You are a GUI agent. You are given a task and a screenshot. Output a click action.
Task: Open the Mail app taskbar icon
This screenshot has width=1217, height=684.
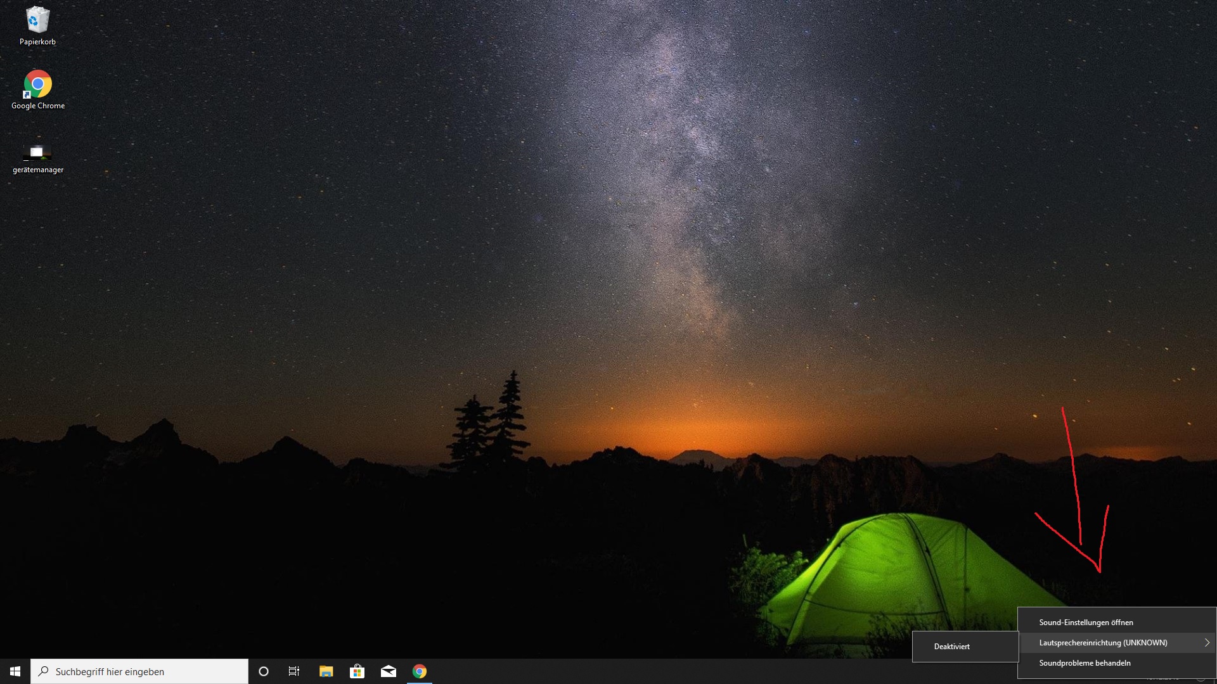point(388,671)
